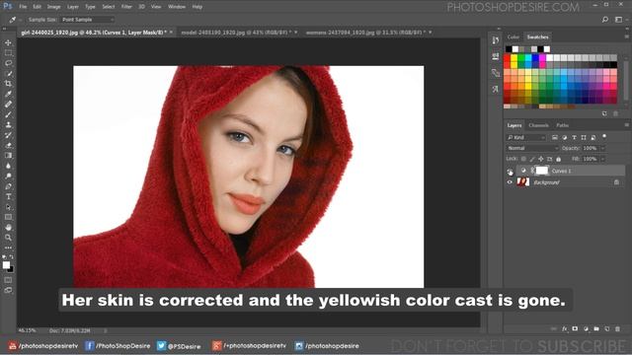Hide the Background layer

pos(510,182)
